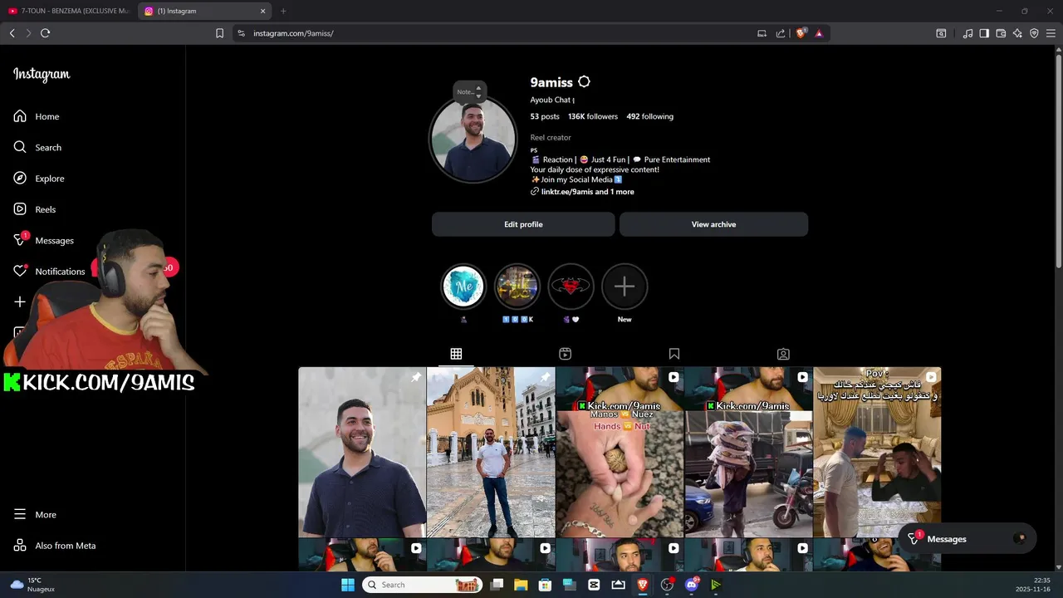
Task: Open the playlist music note icon
Action: pos(967,33)
